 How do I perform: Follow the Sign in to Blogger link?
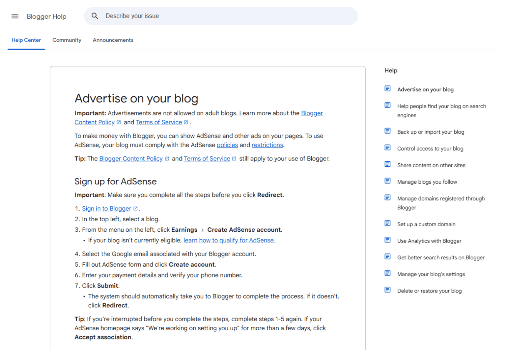pos(106,208)
